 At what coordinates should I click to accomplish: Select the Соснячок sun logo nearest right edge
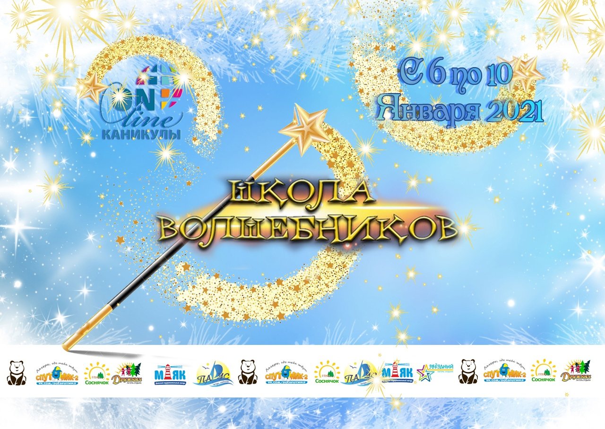(543, 372)
